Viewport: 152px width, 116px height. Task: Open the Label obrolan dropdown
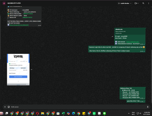[125, 3]
